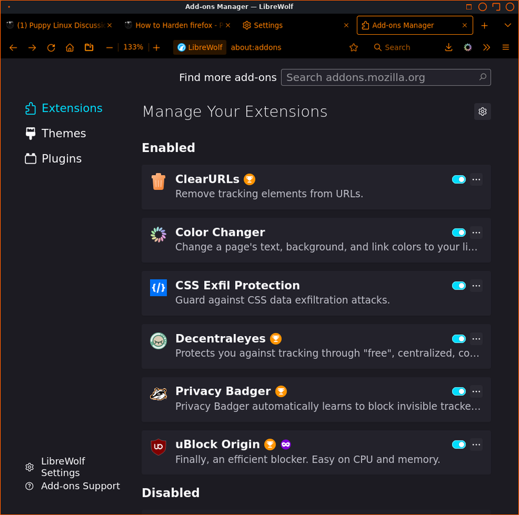Show more tools via double-chevron overflow
Image resolution: width=519 pixels, height=515 pixels.
click(x=486, y=48)
